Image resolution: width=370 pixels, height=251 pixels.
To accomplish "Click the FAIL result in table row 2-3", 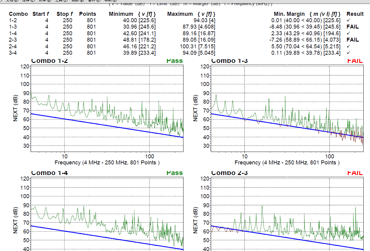I will [x=352, y=40].
